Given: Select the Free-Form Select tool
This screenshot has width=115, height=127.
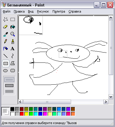Looking at the screenshot, I should pos(6,20).
